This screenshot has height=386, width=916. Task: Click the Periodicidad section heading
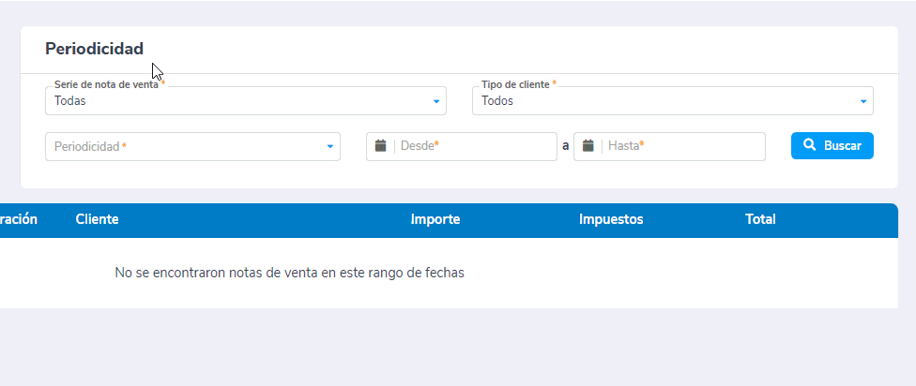(94, 49)
